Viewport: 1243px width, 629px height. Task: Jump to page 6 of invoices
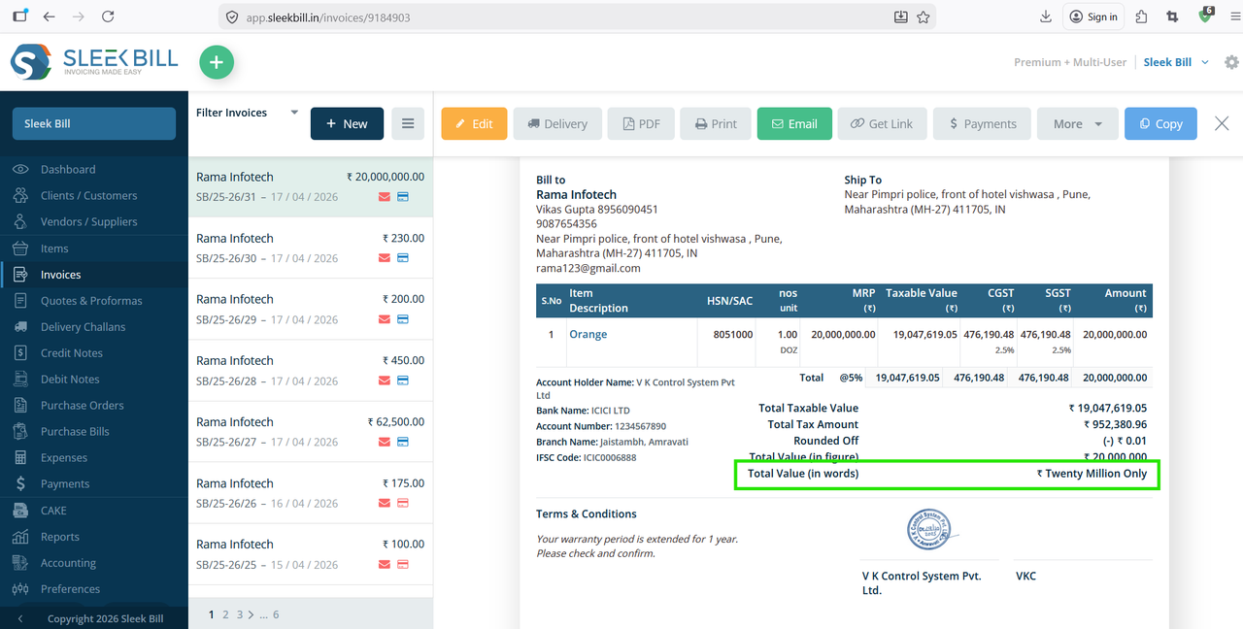[276, 614]
